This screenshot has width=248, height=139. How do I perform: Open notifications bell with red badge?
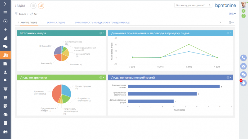click(x=243, y=82)
